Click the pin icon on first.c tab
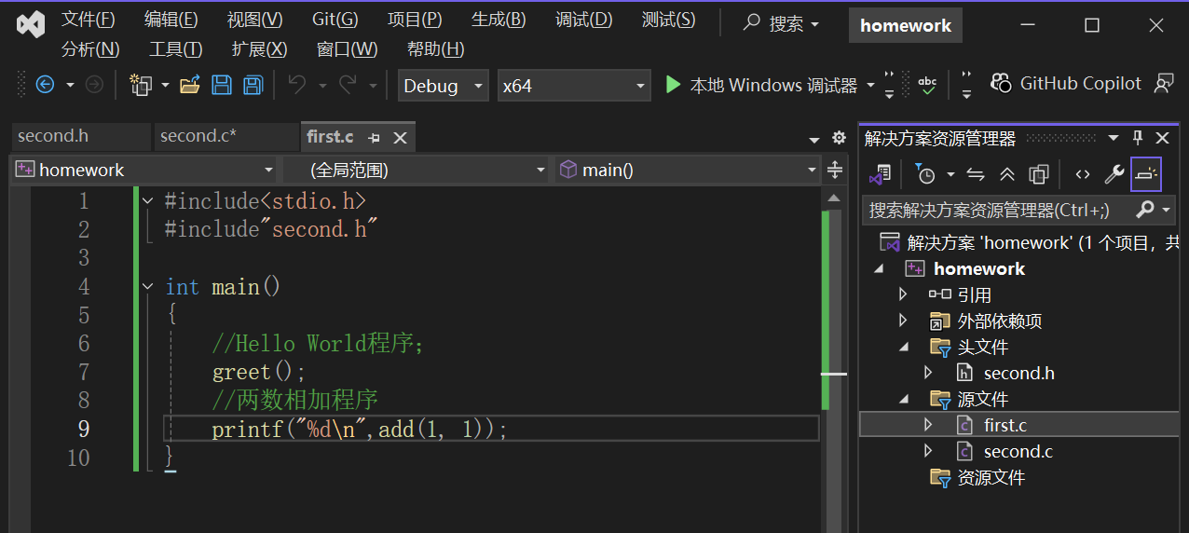Image resolution: width=1189 pixels, height=533 pixels. [374, 137]
